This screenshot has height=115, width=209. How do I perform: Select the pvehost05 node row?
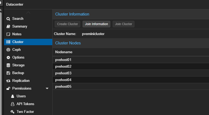pyautogui.click(x=63, y=87)
